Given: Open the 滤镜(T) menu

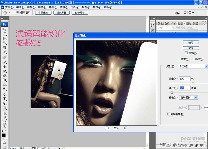Looking at the screenshot, I should 64,7.
